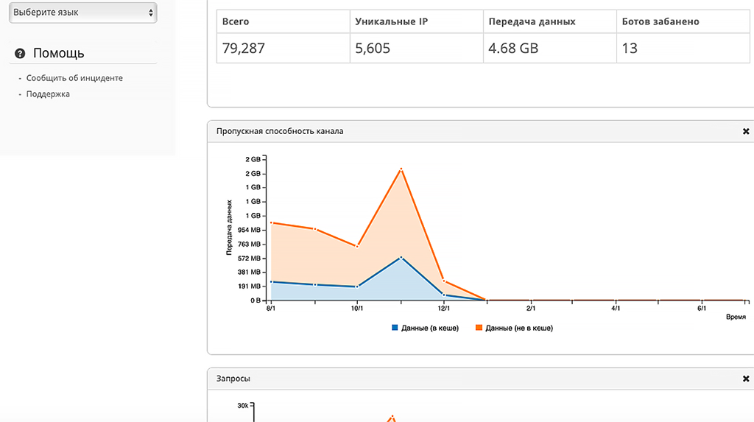Image resolution: width=754 pixels, height=422 pixels.
Task: Click the orange data point at 8/1
Action: pyautogui.click(x=272, y=222)
